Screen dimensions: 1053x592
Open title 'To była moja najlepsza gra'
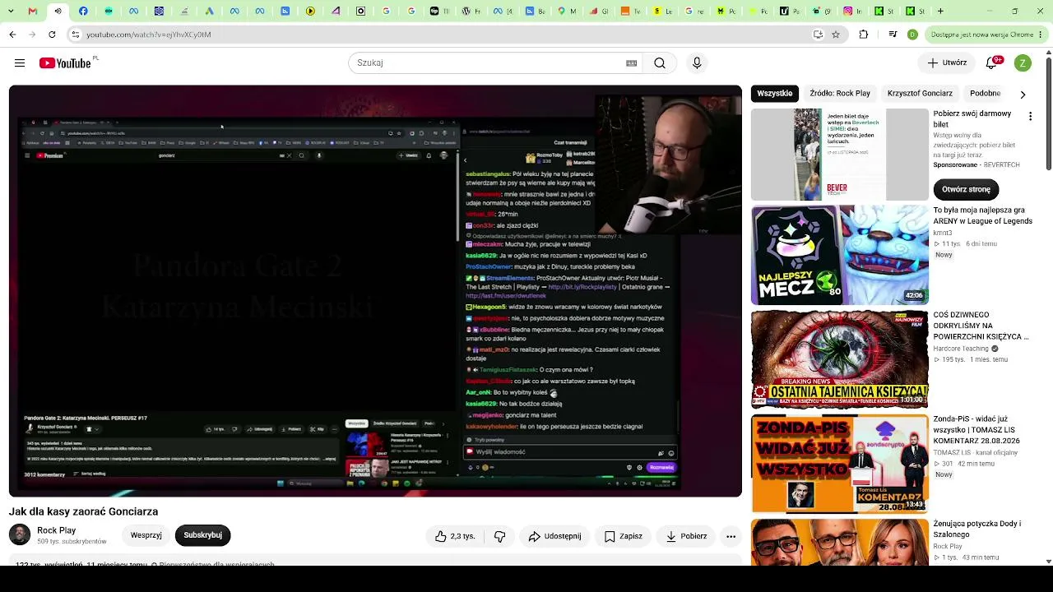982,215
